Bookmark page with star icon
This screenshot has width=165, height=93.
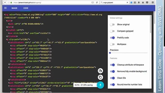pos(131,2)
